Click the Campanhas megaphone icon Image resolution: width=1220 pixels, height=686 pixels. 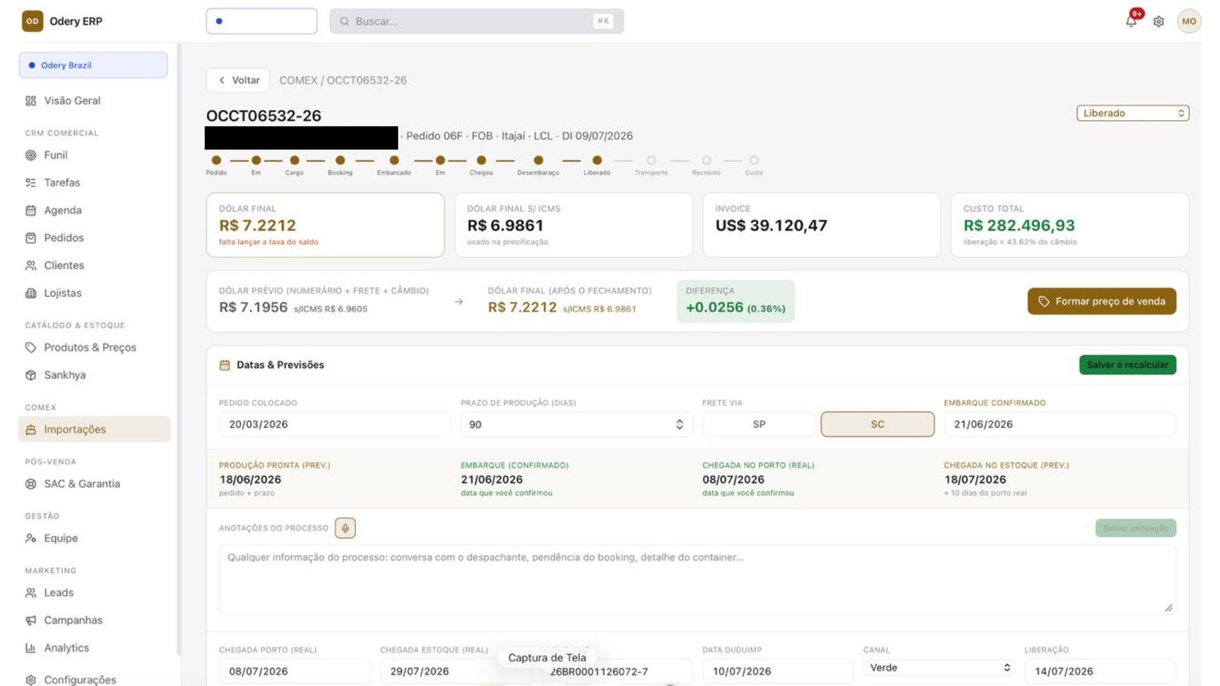click(30, 621)
